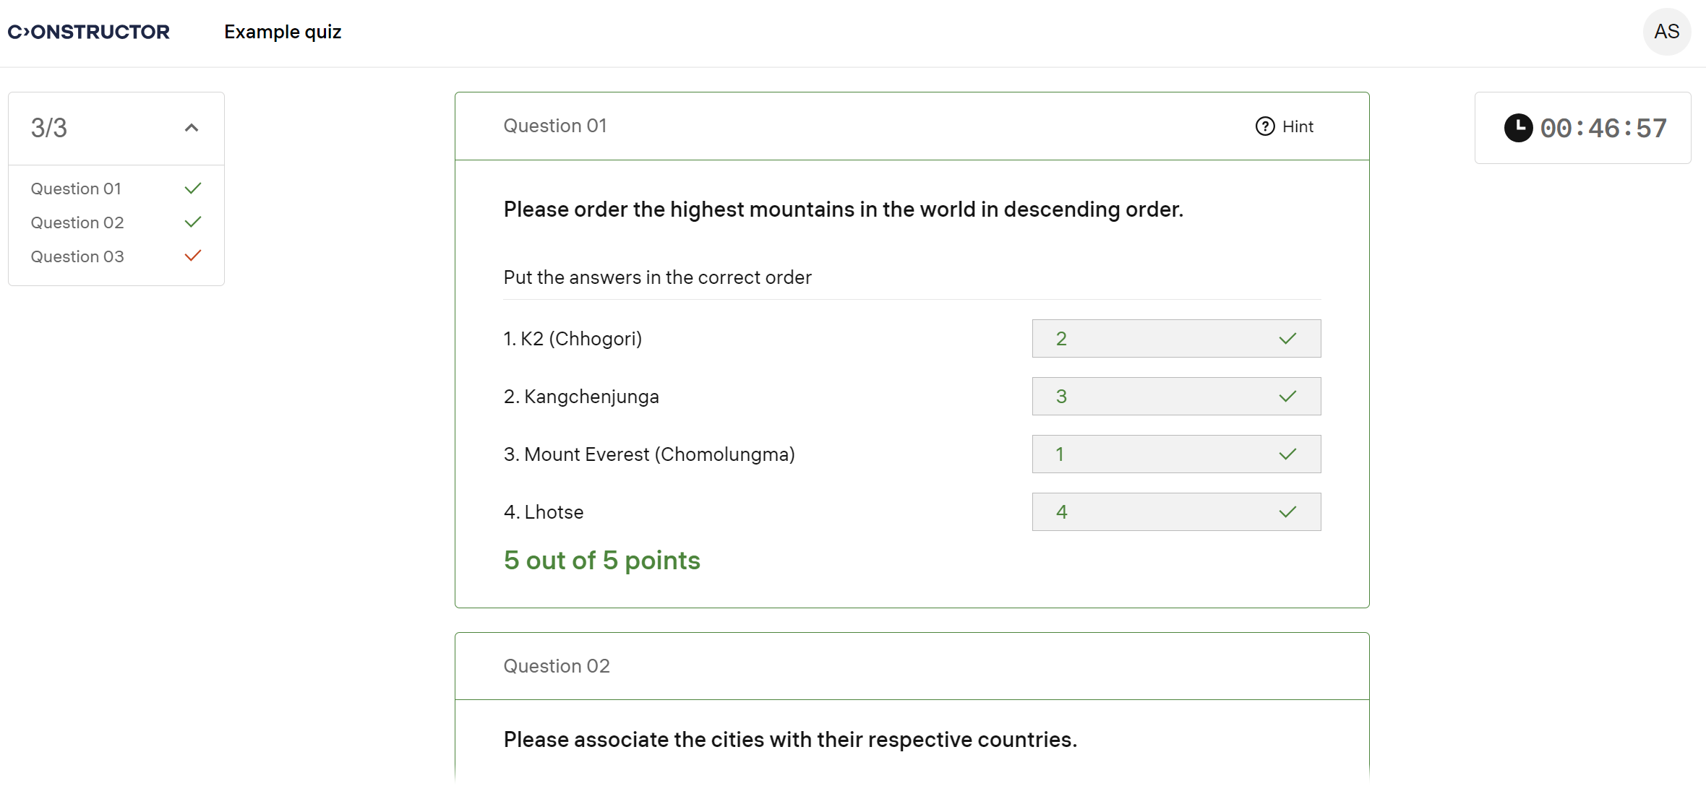Click the Hint question mark icon
This screenshot has width=1706, height=786.
[1265, 126]
